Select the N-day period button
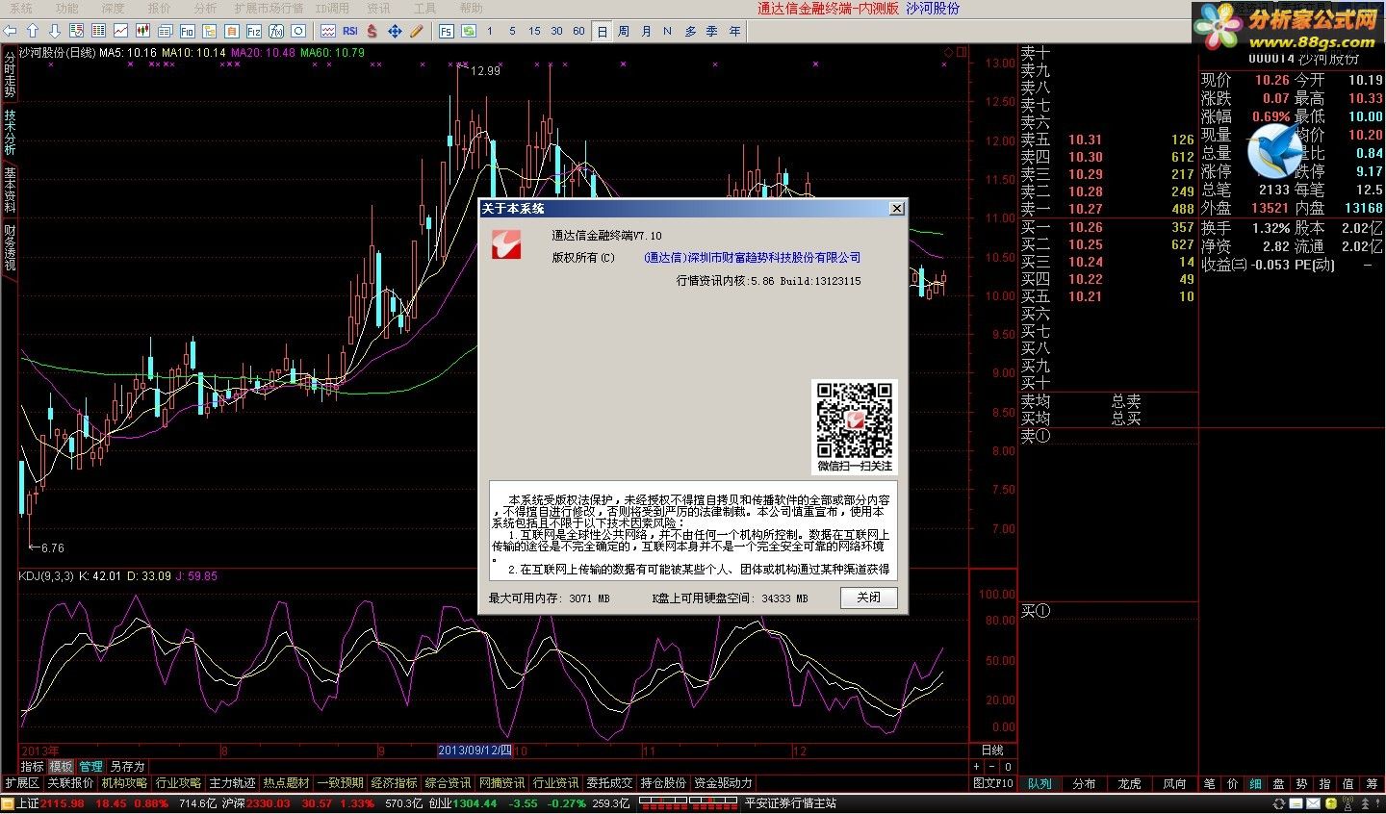This screenshot has height=814, width=1386. click(x=668, y=31)
